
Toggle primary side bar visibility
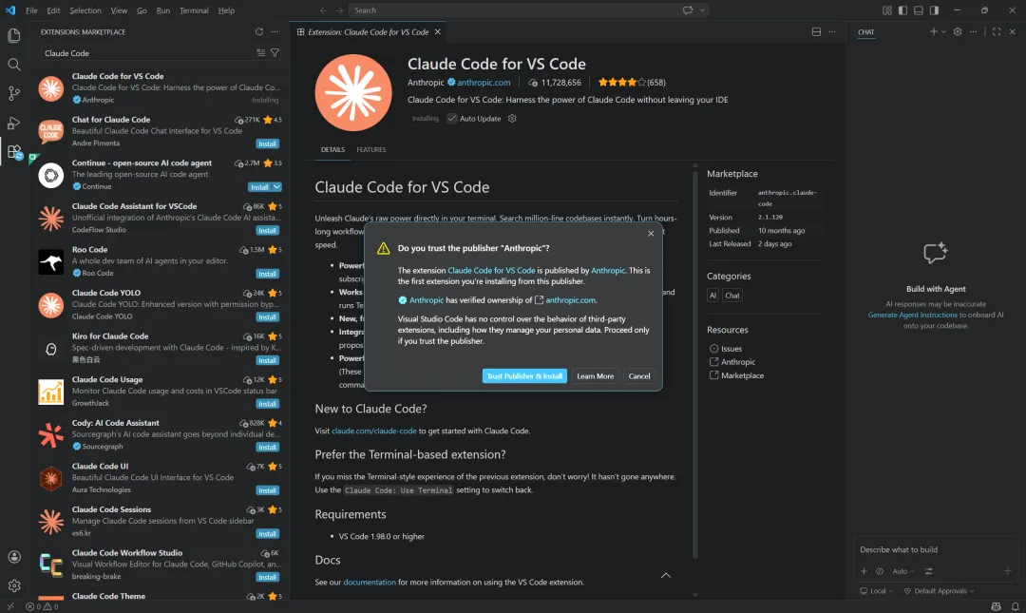(x=902, y=10)
